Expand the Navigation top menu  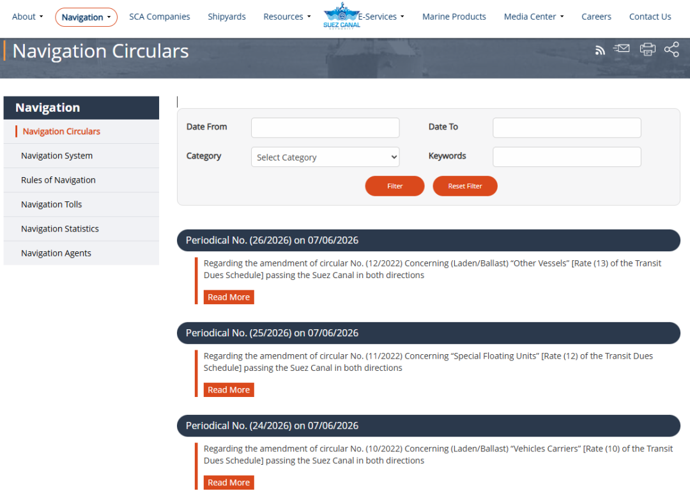pos(86,17)
